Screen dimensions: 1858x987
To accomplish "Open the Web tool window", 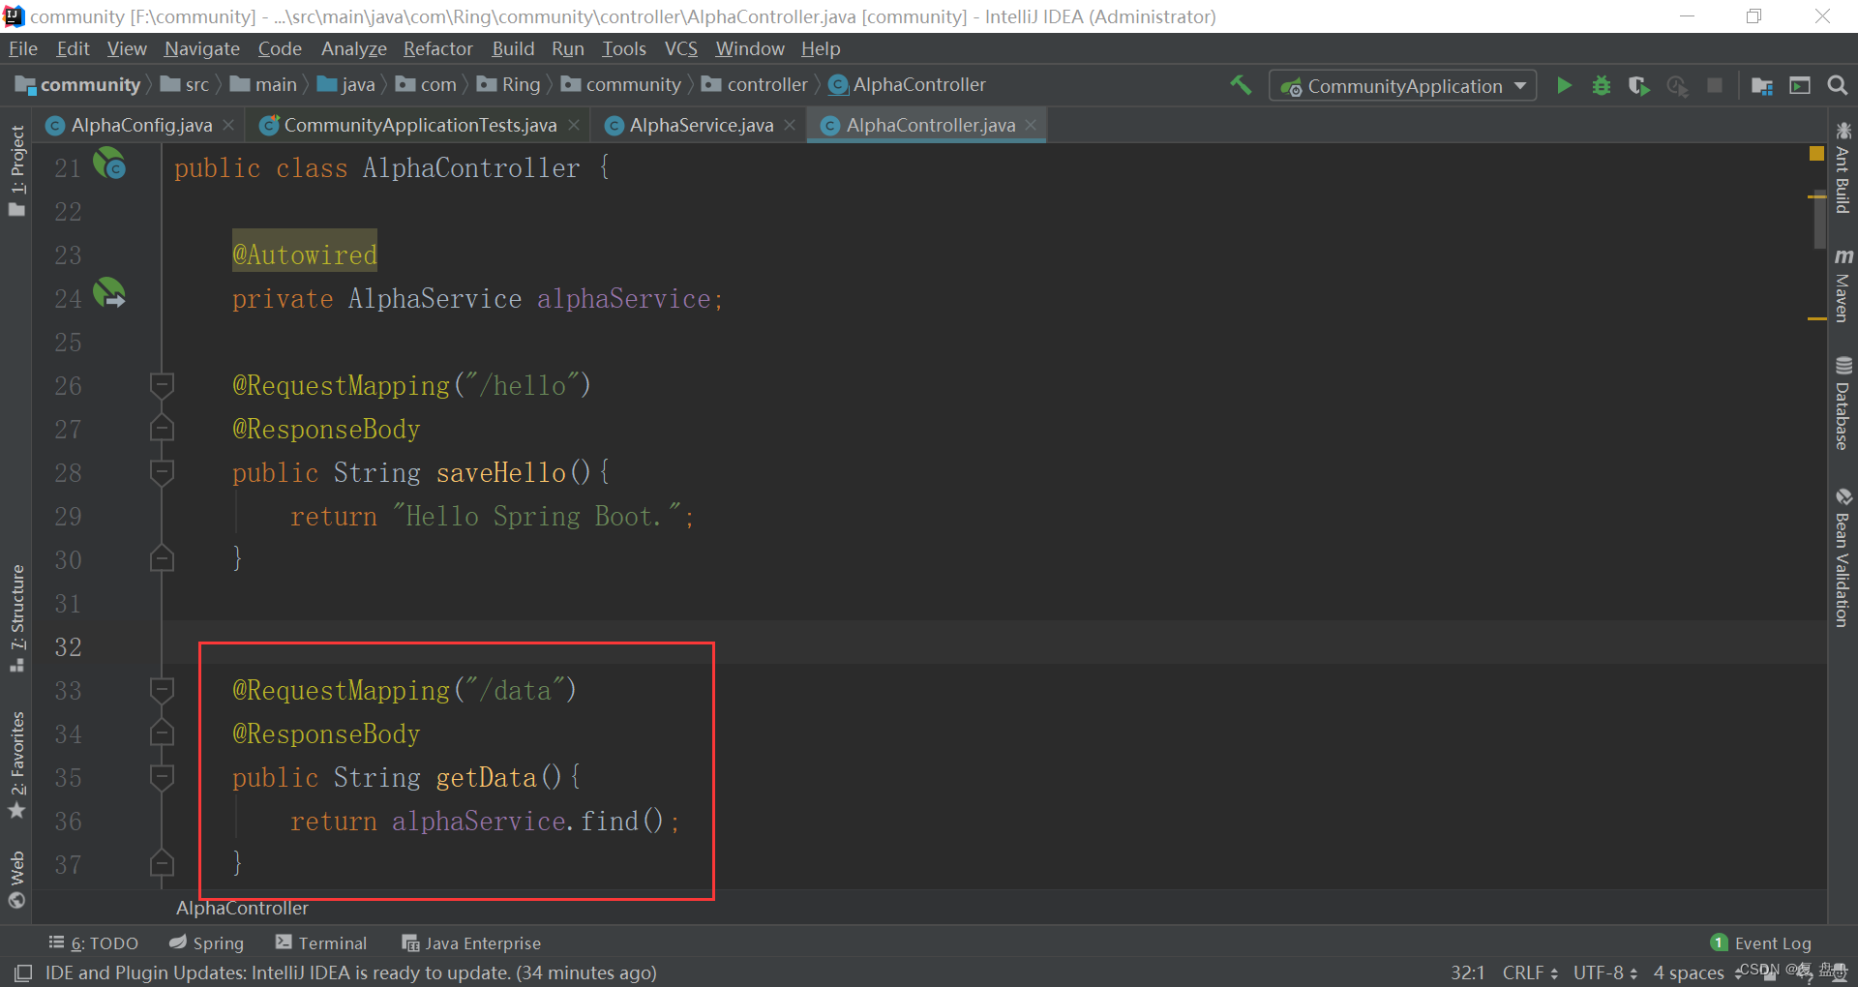I will coord(17,880).
